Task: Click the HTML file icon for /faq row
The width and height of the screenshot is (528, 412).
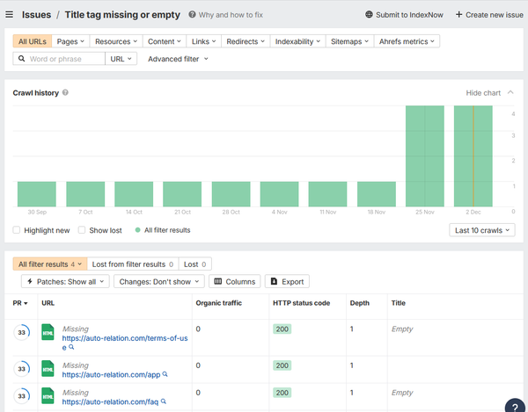Action: pos(48,395)
